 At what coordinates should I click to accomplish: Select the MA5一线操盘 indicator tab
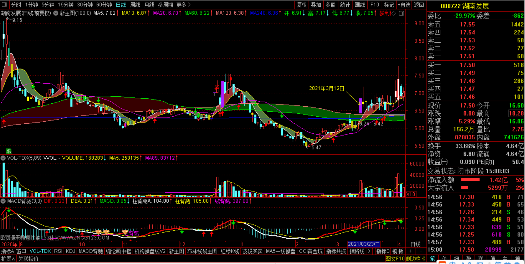pos(281,251)
